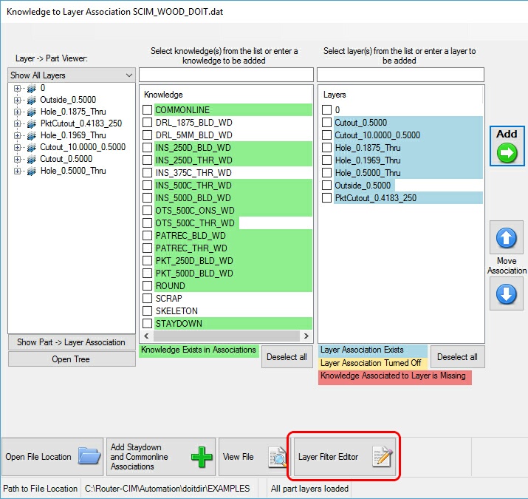Expand the PktCutout_0.4183_250 tree node
Screen dimensions: 528x499
tap(16, 123)
